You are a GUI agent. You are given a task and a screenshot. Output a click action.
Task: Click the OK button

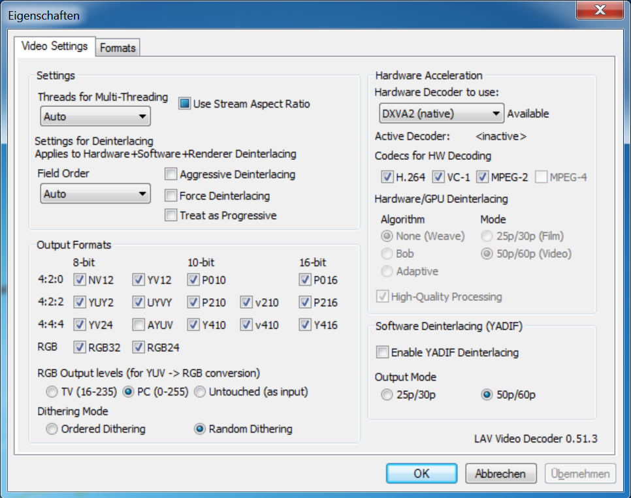421,474
